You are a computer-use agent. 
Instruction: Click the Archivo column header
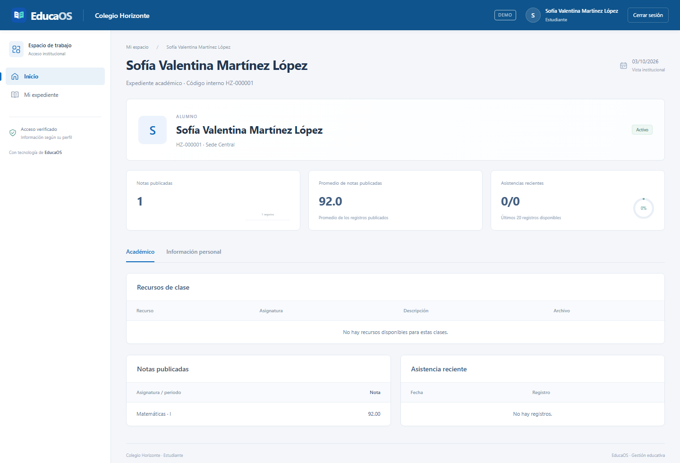point(562,311)
